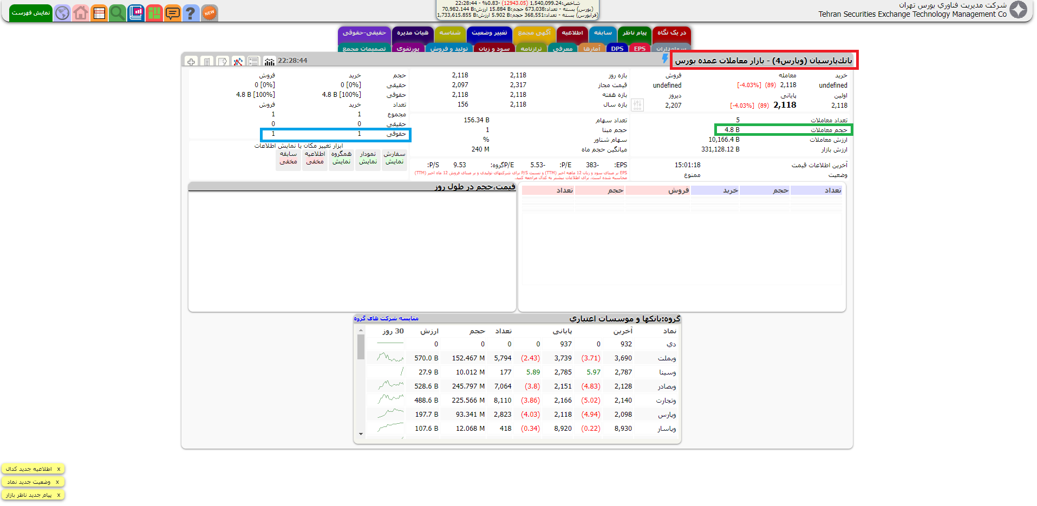Open the question mark help icon
1037x506 pixels.
click(x=191, y=13)
